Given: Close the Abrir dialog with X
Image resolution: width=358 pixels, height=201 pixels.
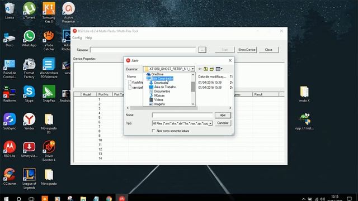Looking at the screenshot, I should [230, 60].
